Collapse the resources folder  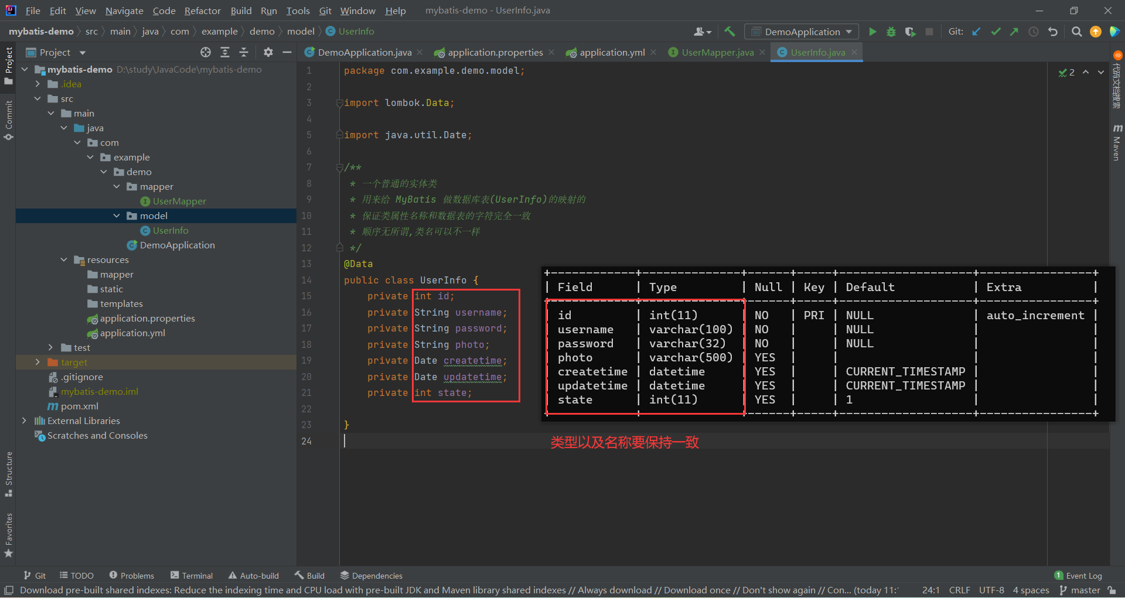click(x=64, y=260)
